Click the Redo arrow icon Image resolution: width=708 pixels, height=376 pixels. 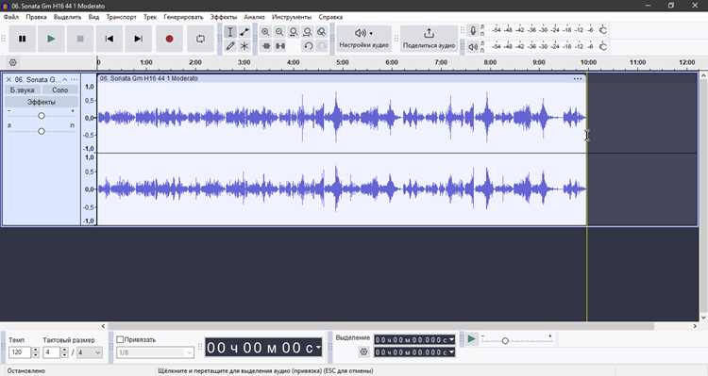pos(322,46)
